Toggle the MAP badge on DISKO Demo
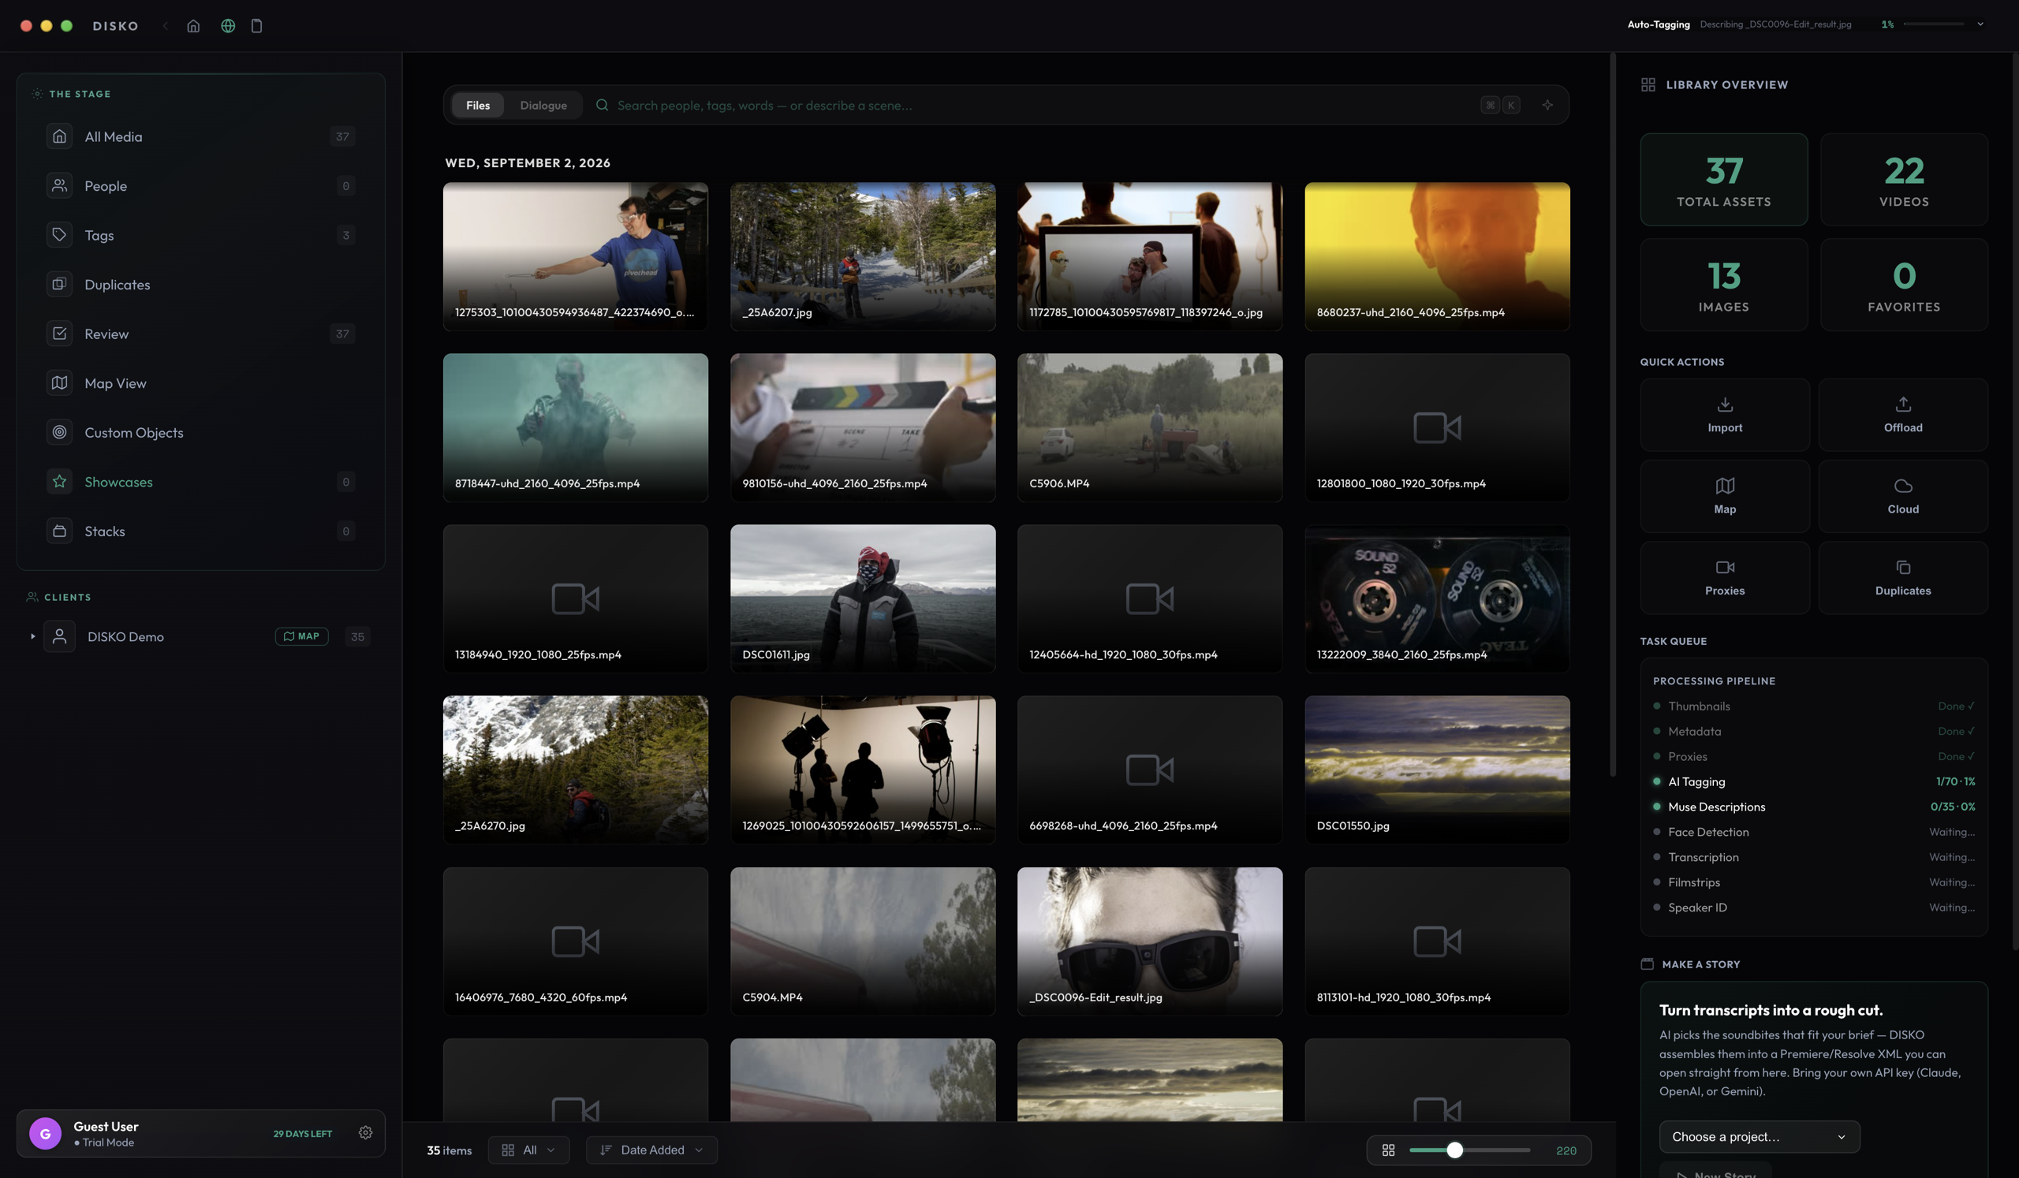 point(301,636)
